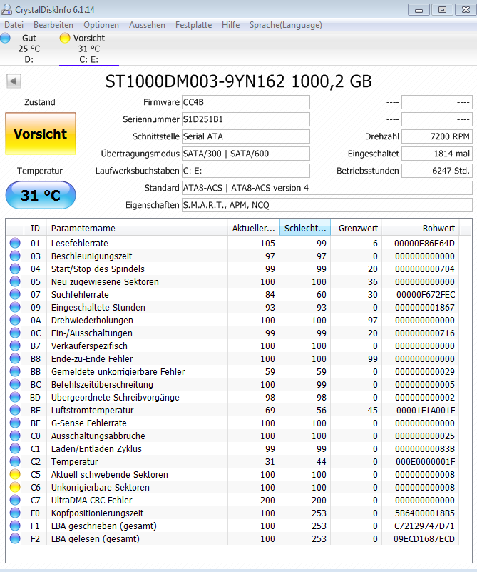Click yellow warning dot for Aktuell schwebende Sektoren
The height and width of the screenshot is (572, 477).
pyautogui.click(x=15, y=475)
